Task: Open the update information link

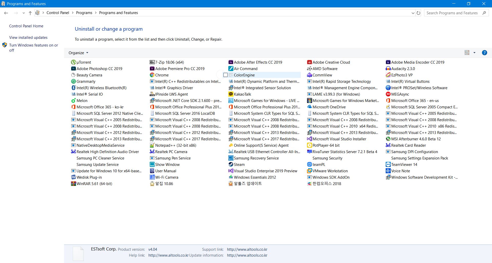Action: 247,255
